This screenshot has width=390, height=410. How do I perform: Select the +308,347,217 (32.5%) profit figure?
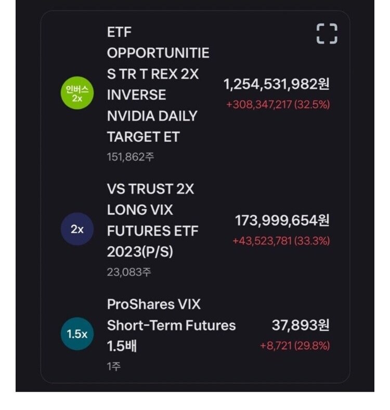point(278,104)
